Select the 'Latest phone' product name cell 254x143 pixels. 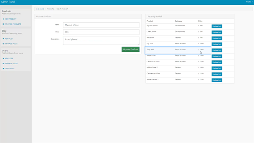[152, 31]
